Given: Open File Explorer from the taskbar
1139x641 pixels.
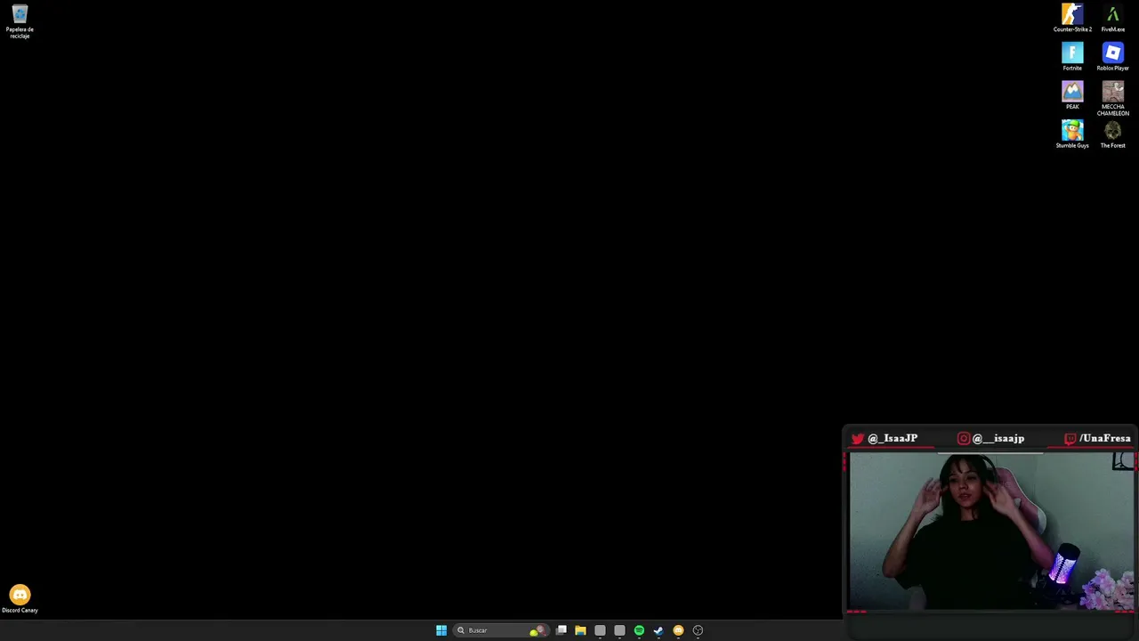Looking at the screenshot, I should (580, 630).
